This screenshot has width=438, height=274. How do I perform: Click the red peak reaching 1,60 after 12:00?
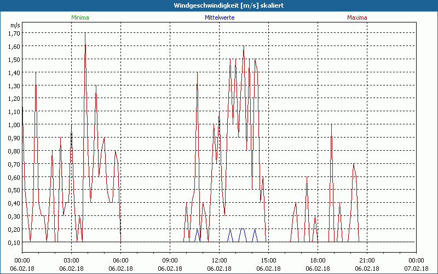[244, 47]
